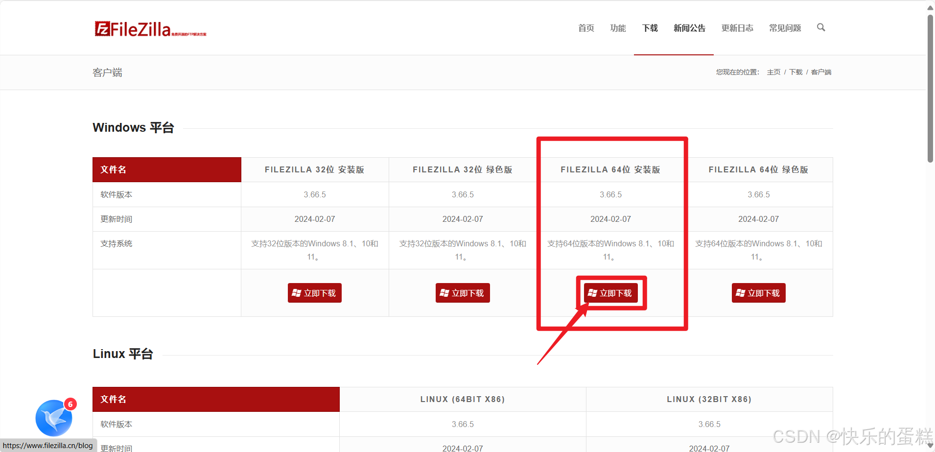Click the scrollbar up arrow
Viewport: 935px width, 452px height.
(x=930, y=7)
